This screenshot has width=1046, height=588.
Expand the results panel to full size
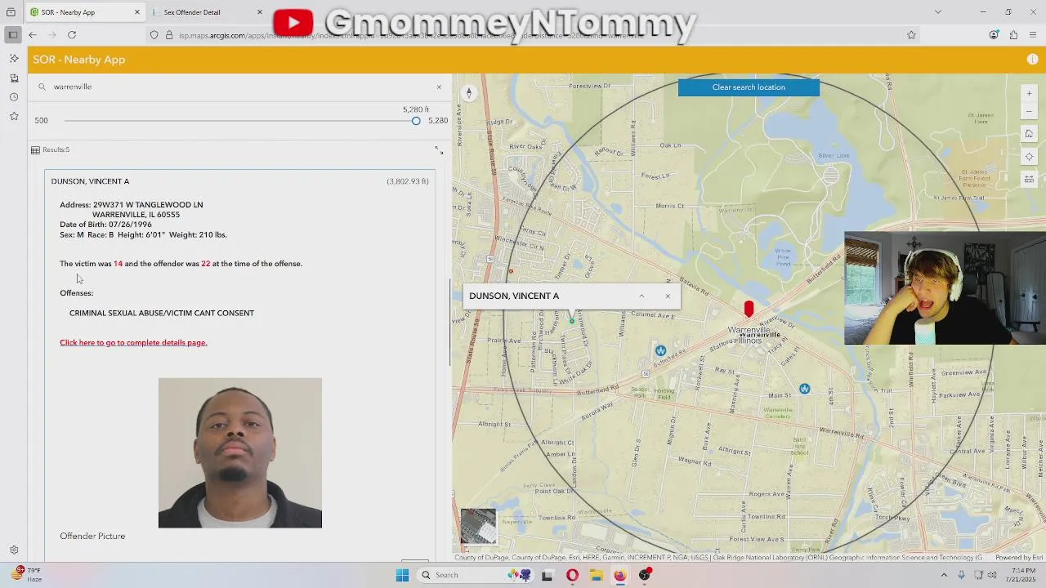(439, 150)
